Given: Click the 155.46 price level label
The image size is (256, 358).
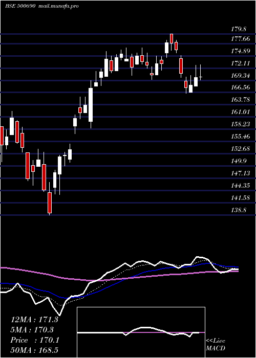Looking at the screenshot, I should point(241,137).
